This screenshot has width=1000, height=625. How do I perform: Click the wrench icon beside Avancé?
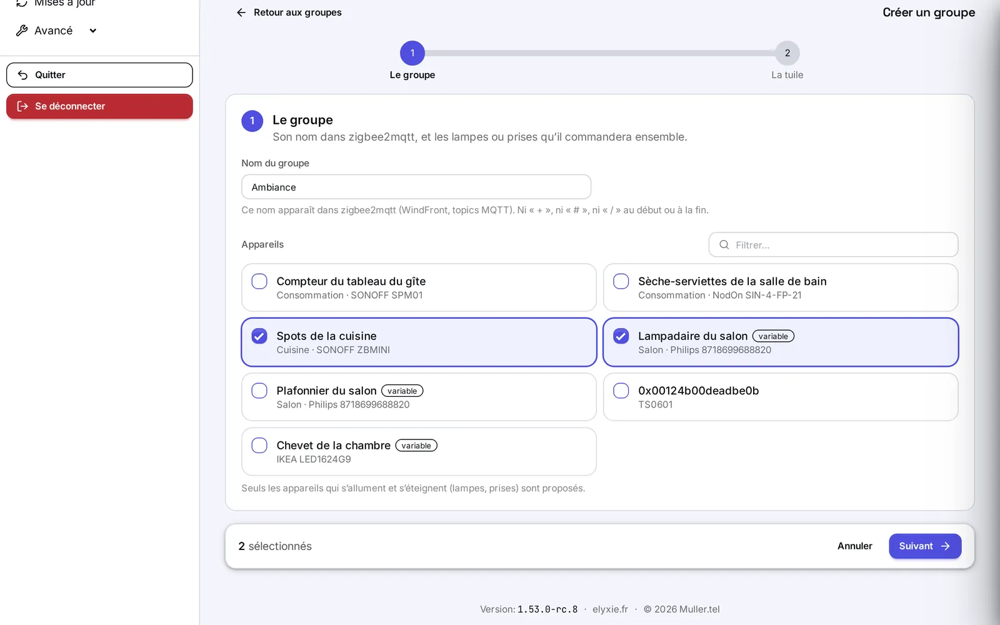coord(22,31)
